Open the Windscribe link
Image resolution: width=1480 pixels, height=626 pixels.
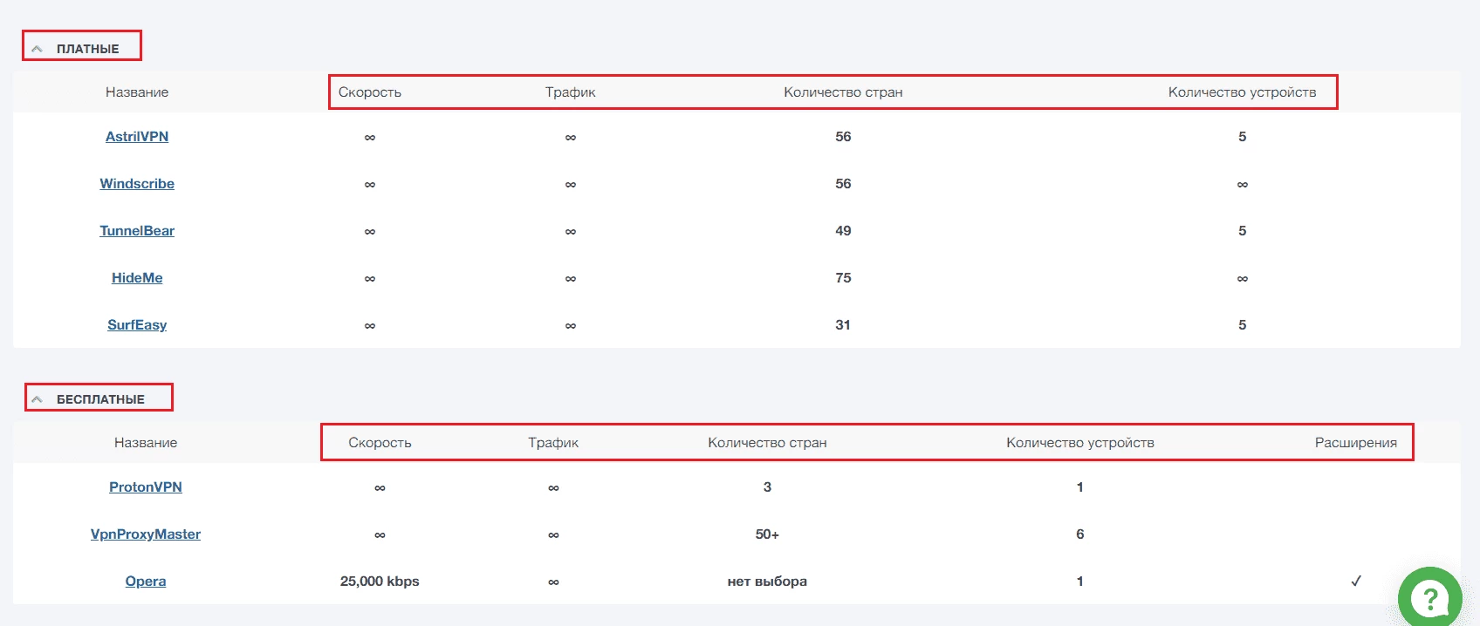pos(137,184)
